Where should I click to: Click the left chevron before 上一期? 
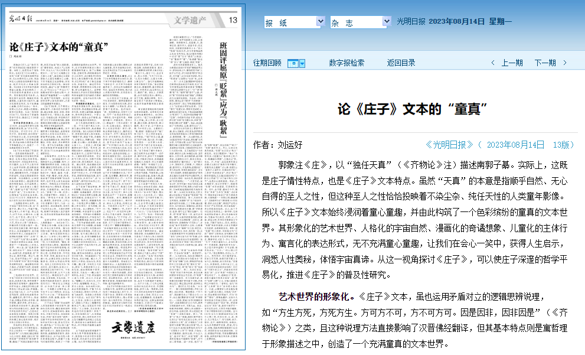tap(493, 63)
